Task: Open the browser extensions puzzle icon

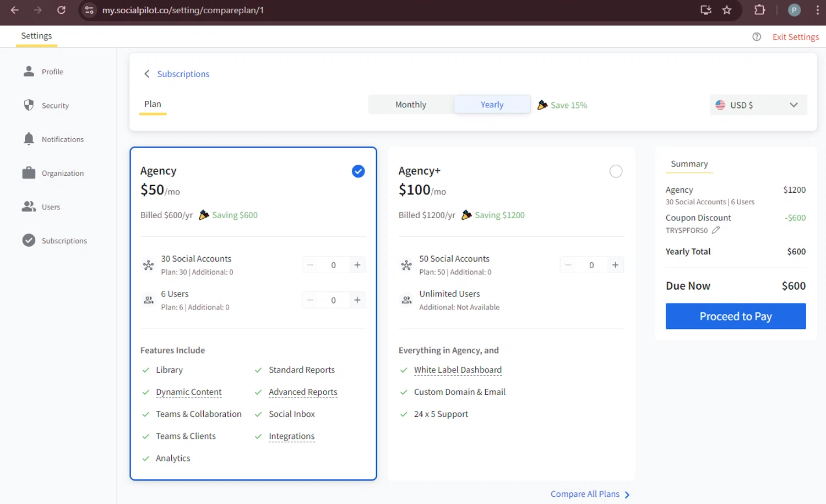Action: 759,10
